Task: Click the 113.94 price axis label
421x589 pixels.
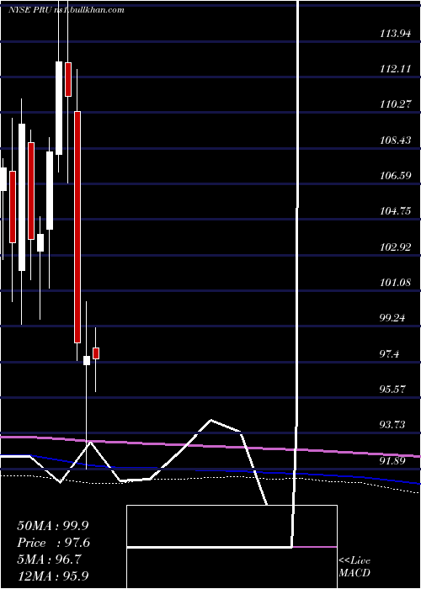Action: tap(395, 34)
